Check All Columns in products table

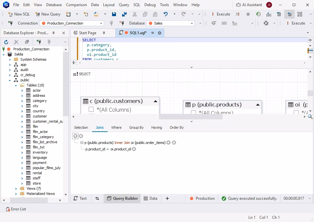pyautogui.click(x=194, y=112)
